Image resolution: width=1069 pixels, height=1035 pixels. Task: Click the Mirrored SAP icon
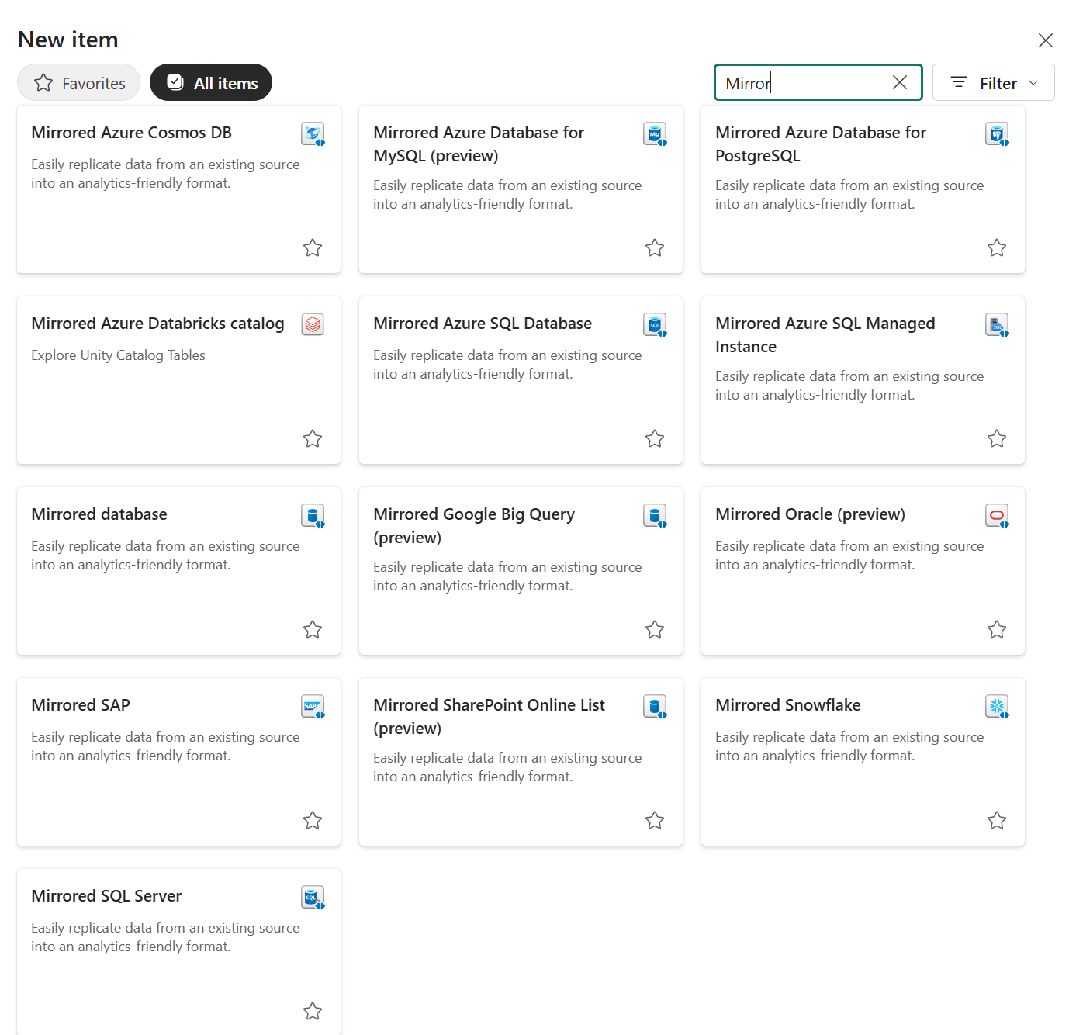313,707
